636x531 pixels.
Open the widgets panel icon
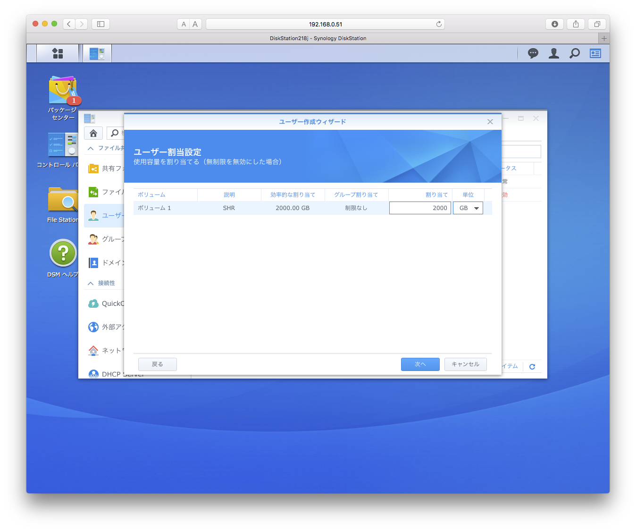tap(595, 53)
